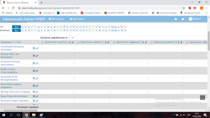Edit grades pencil for Вегнер Анастасія
210x118 pixels.
pyautogui.click(x=37, y=92)
